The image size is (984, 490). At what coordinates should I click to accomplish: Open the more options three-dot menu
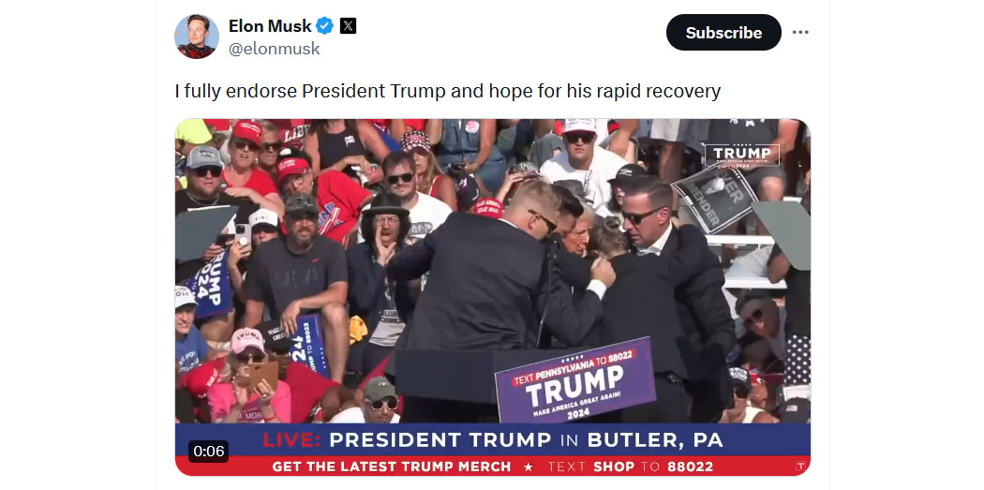coord(800,32)
